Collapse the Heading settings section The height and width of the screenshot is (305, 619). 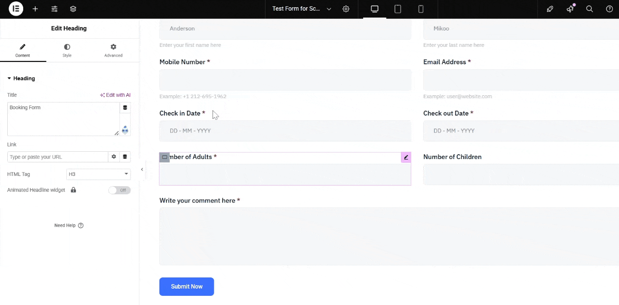pos(9,78)
